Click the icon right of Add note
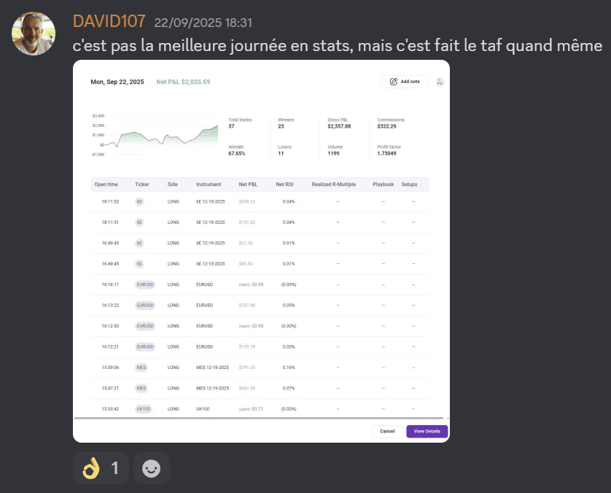The image size is (611, 493). point(440,82)
